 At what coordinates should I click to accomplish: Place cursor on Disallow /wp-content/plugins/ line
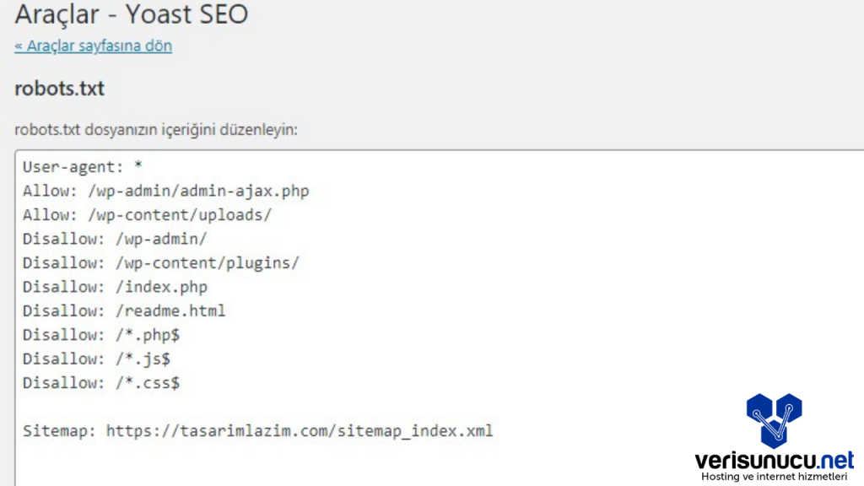(x=161, y=262)
